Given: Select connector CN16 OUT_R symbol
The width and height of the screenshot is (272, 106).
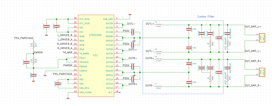Looking at the screenshot, I should [x=262, y=72].
